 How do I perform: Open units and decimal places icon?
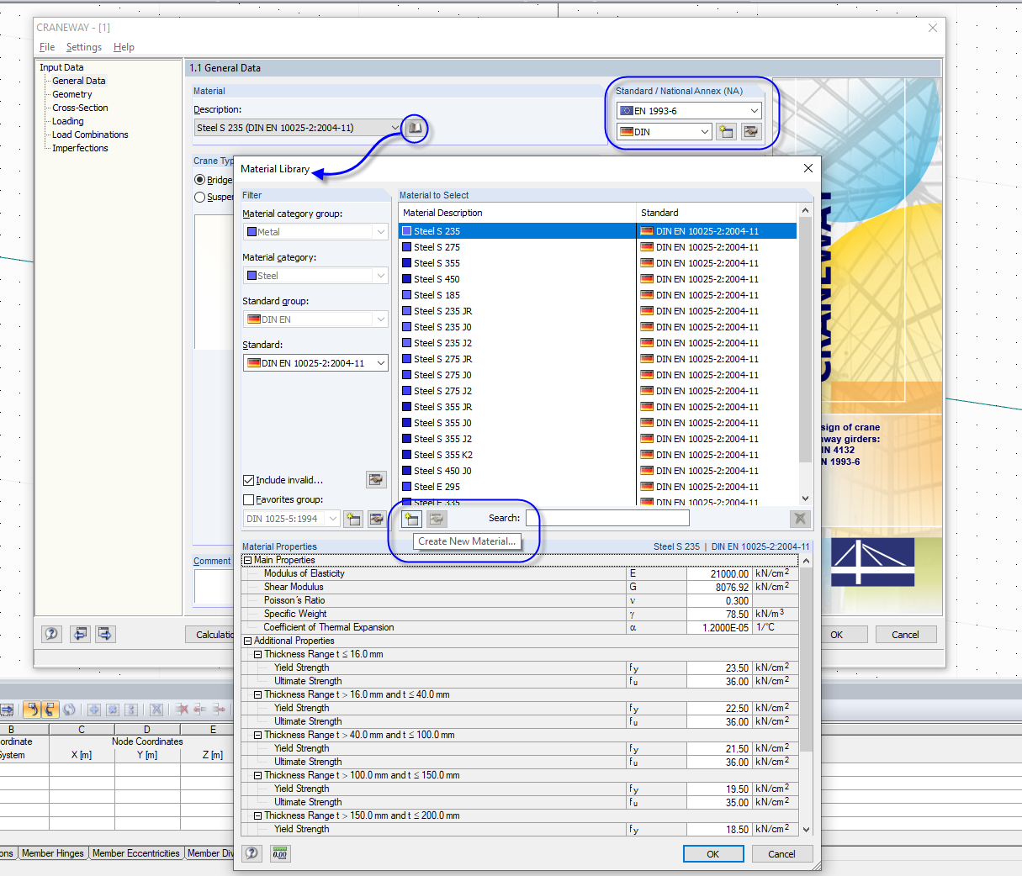click(280, 853)
